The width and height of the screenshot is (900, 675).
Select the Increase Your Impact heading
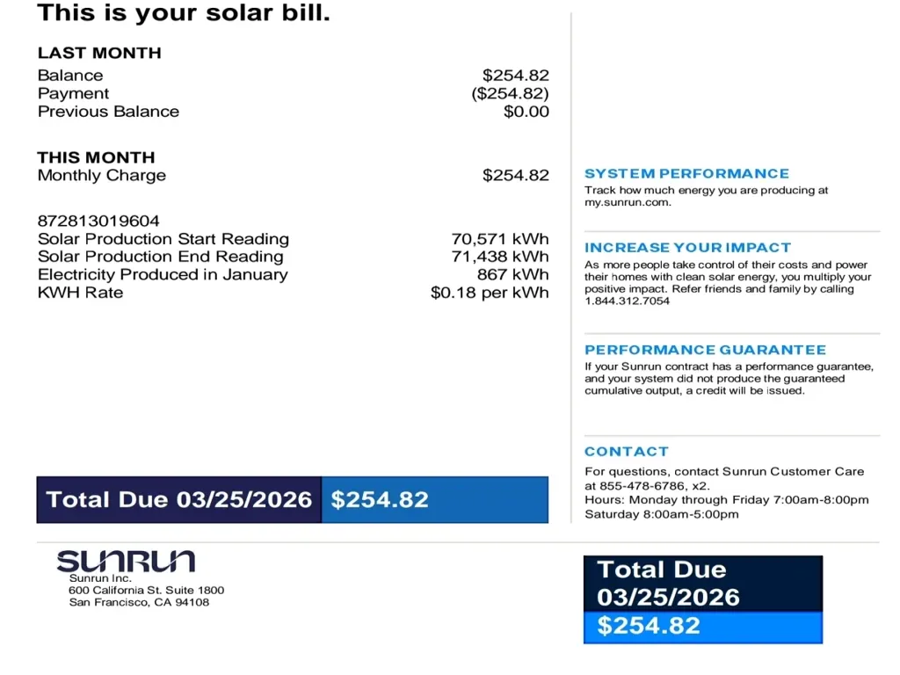click(x=687, y=247)
